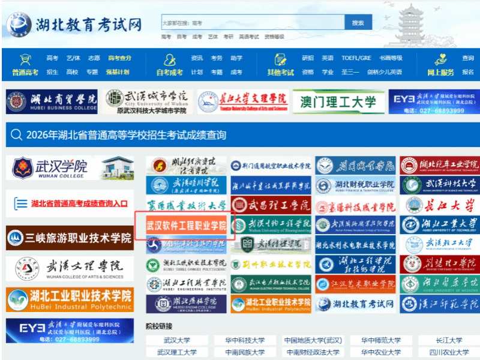Open 襄阳职业技术大学 tile
The height and width of the screenshot is (360, 480).
click(x=186, y=205)
